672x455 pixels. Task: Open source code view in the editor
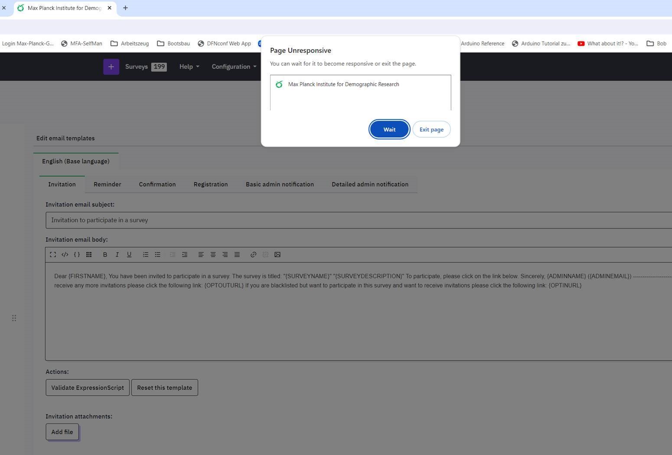[65, 255]
